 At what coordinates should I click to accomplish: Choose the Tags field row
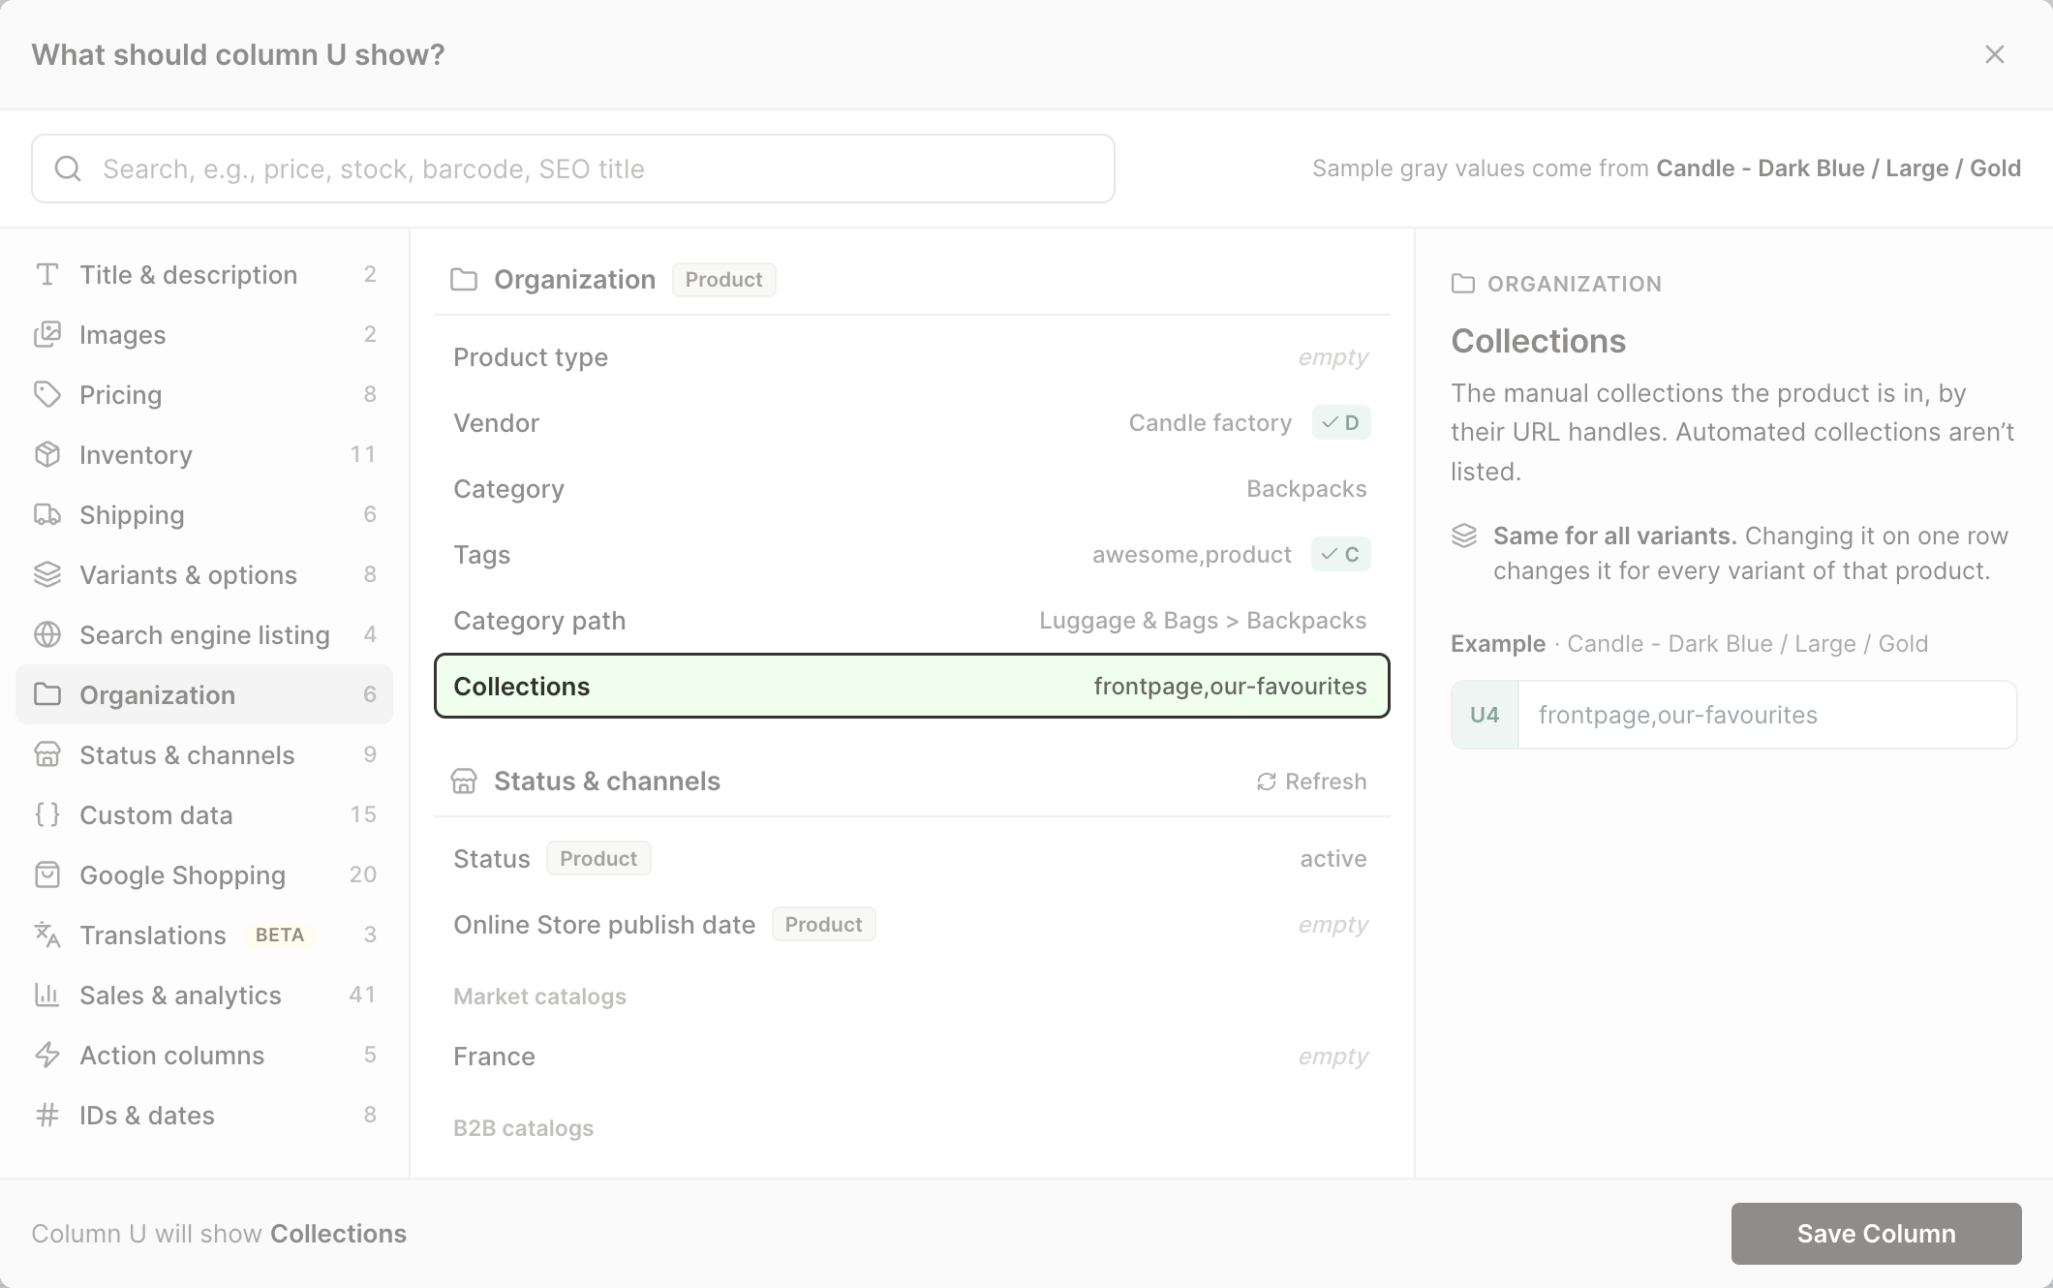tap(911, 555)
